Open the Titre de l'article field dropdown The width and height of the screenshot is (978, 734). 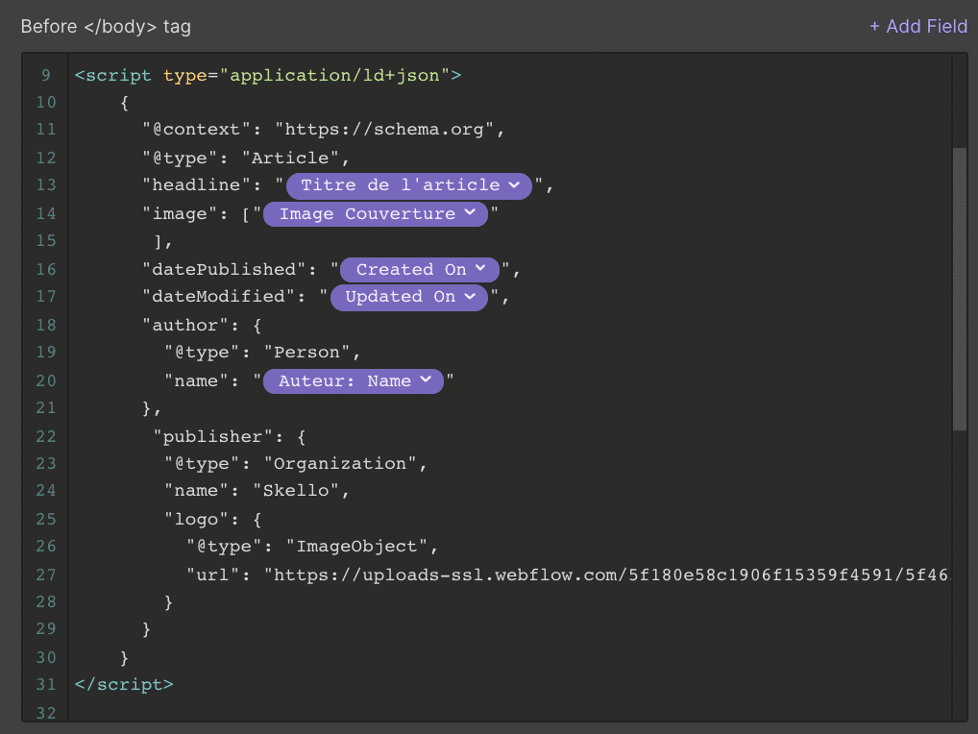pyautogui.click(x=408, y=185)
